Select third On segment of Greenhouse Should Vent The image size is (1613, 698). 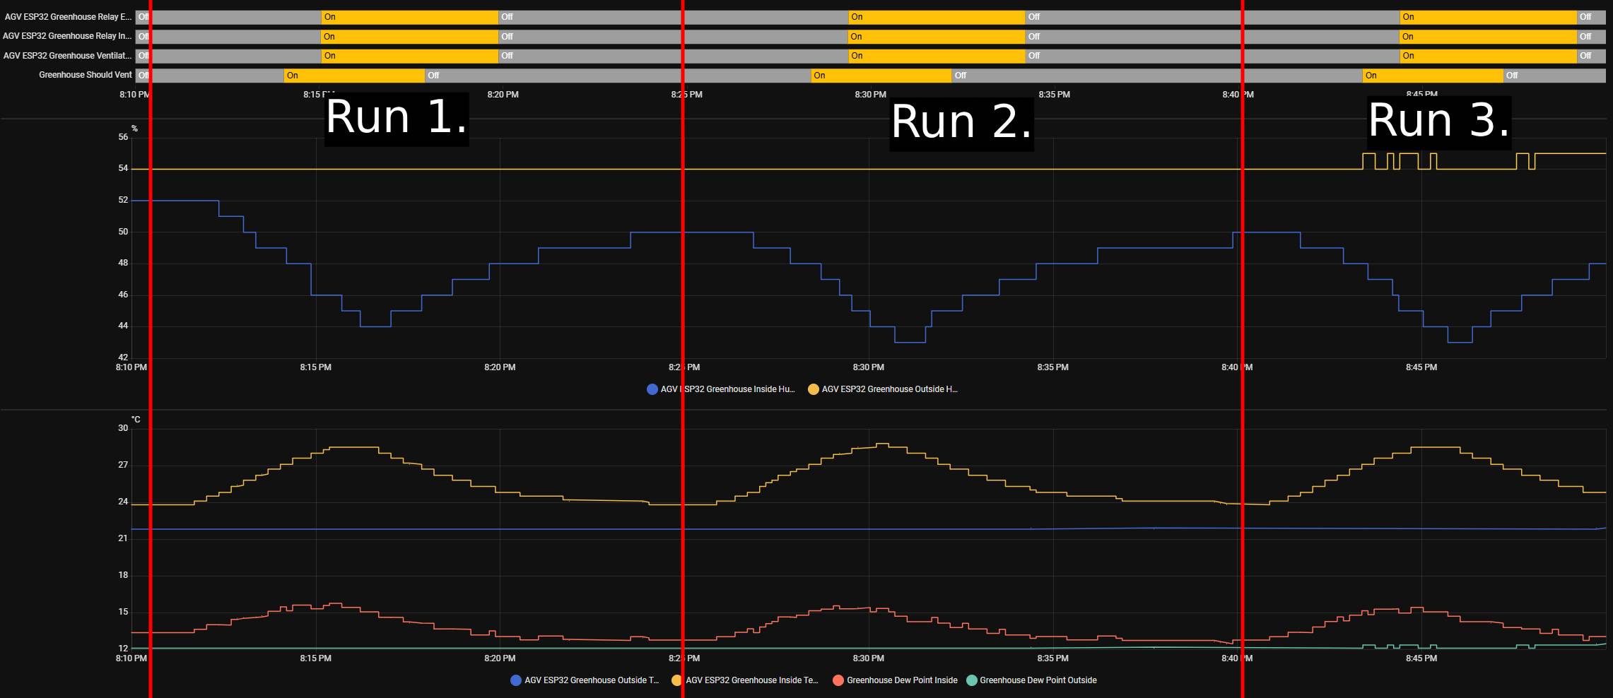[1433, 76]
